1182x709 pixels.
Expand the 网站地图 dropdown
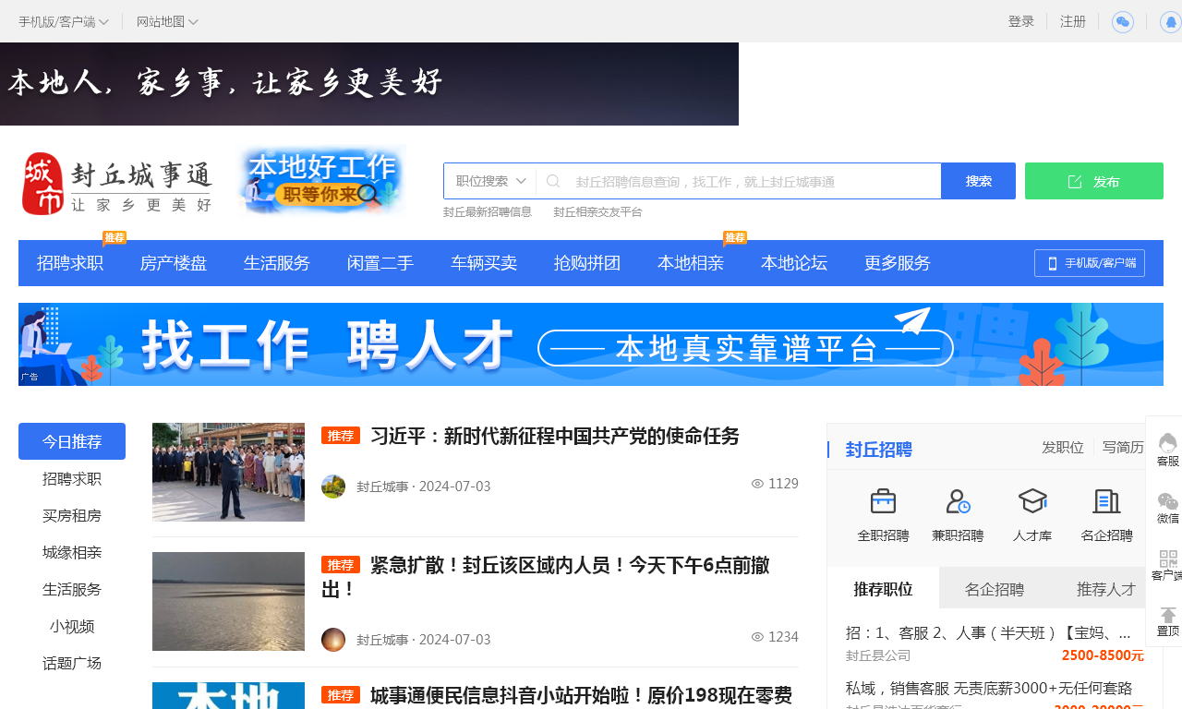pos(167,21)
